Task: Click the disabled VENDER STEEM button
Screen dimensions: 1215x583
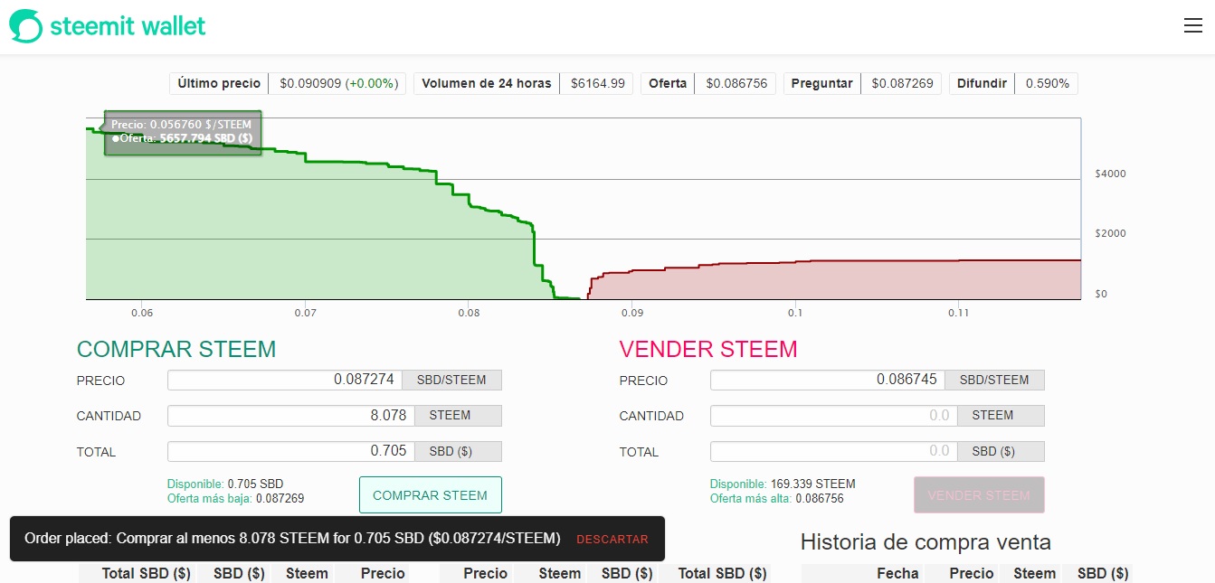Action: (979, 495)
